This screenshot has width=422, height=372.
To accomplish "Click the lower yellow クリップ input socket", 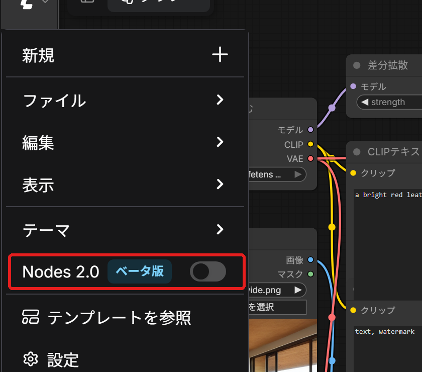I will click(x=353, y=310).
